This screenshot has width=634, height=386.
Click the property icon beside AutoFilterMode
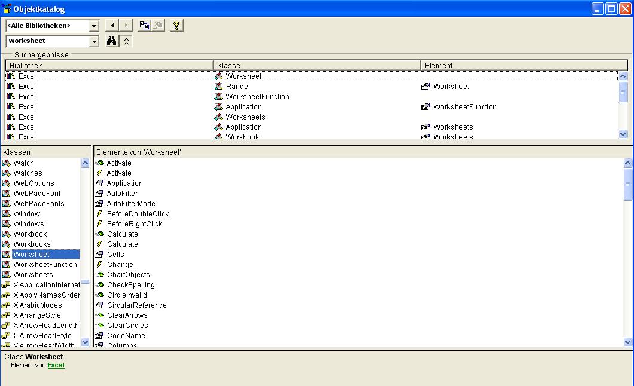click(99, 204)
